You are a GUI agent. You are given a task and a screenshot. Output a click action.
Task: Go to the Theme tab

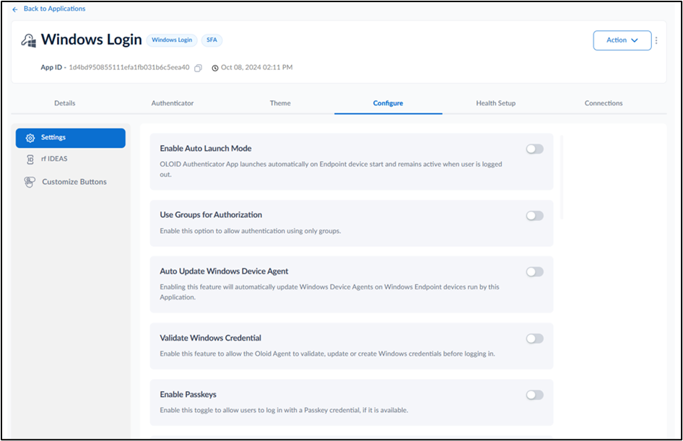coord(280,103)
